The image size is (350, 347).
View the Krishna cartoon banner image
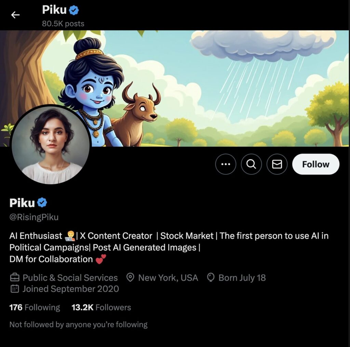tap(175, 89)
